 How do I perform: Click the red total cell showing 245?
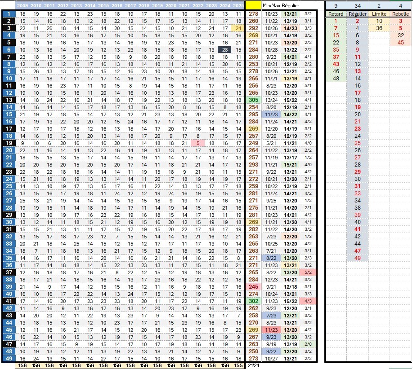(x=254, y=287)
